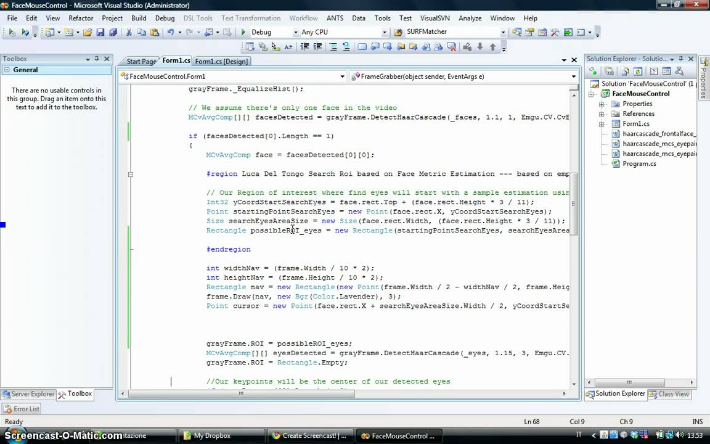Uncomment the selected lines
Image resolution: width=710 pixels, height=444 pixels.
click(346, 47)
